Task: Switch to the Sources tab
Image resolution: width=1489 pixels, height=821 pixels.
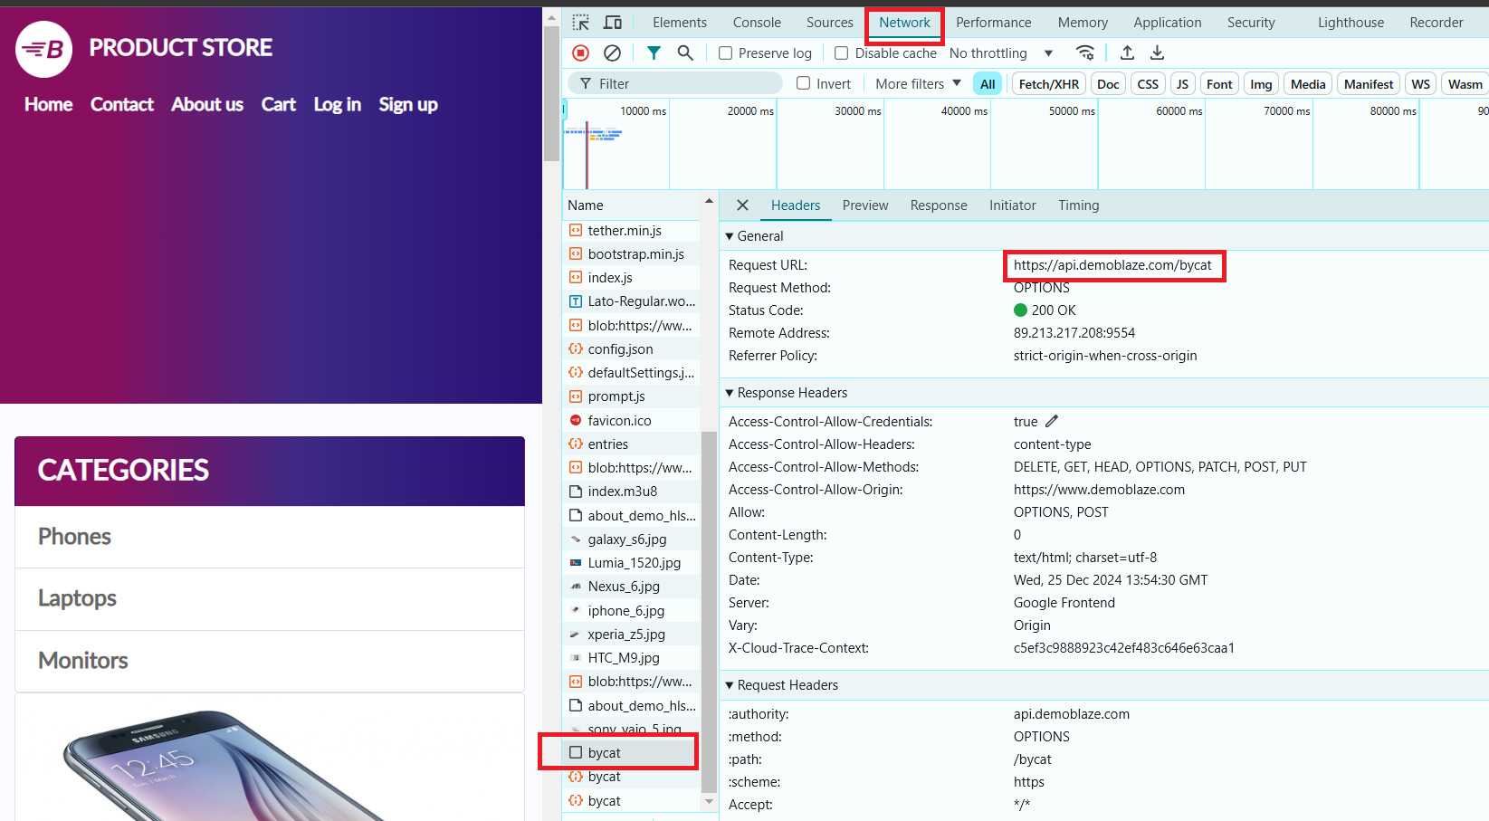Action: pos(830,23)
